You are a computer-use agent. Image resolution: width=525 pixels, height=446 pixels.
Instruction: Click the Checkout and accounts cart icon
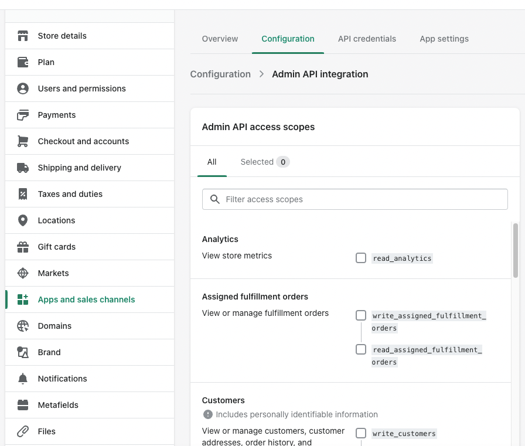click(x=23, y=141)
